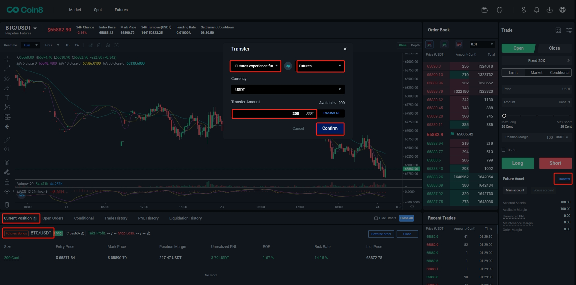Click the language globe icon
This screenshot has height=285, width=576.
pos(562,10)
